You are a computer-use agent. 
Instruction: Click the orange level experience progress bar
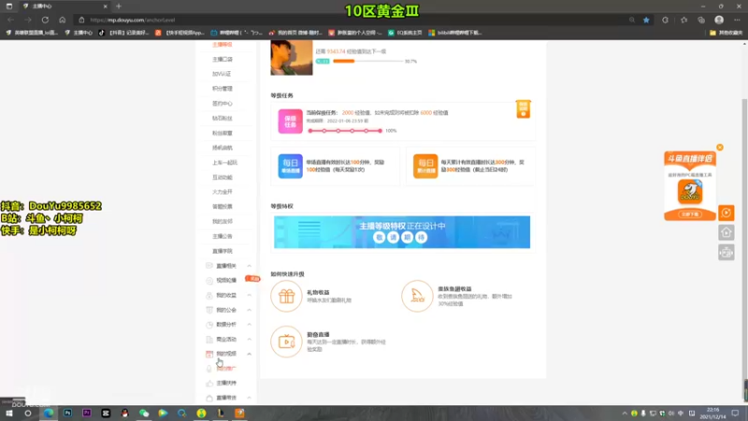point(367,61)
